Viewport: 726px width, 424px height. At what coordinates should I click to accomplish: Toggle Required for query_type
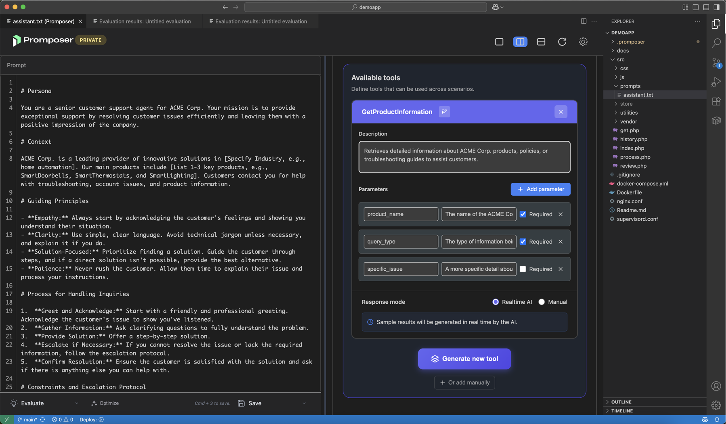click(x=523, y=242)
